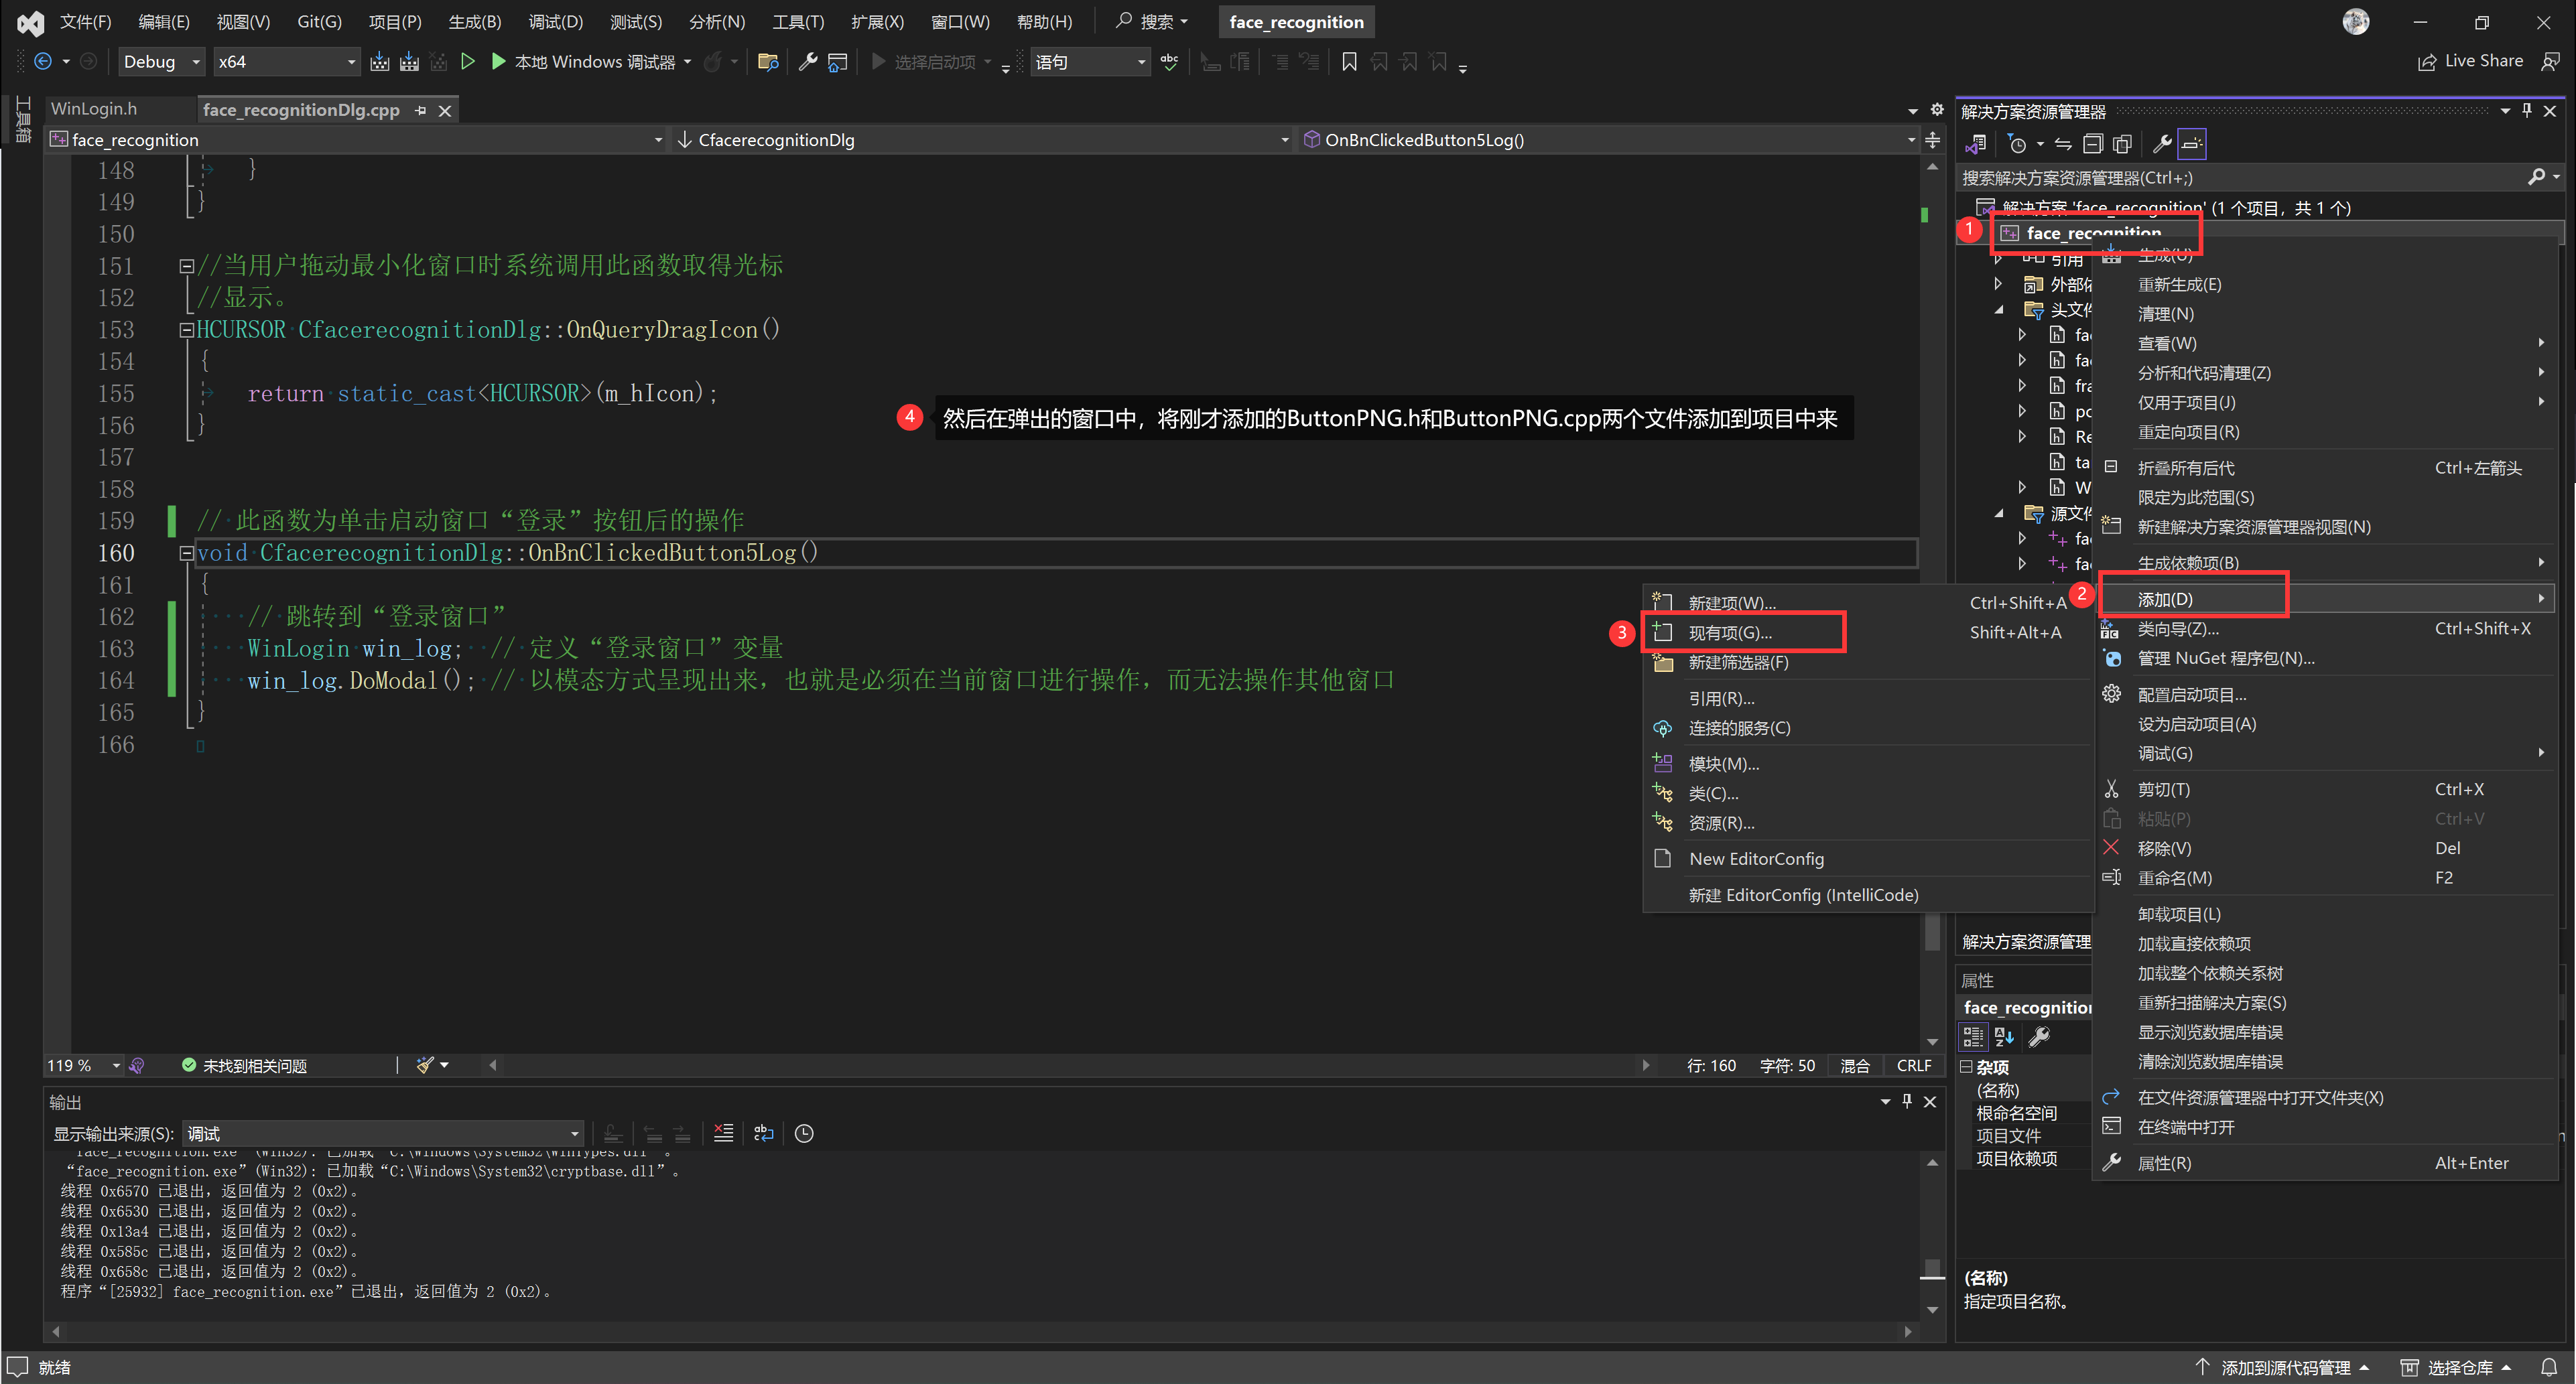The width and height of the screenshot is (2576, 1384).
Task: Click the bookmark icon in toolbar
Action: 1349,62
